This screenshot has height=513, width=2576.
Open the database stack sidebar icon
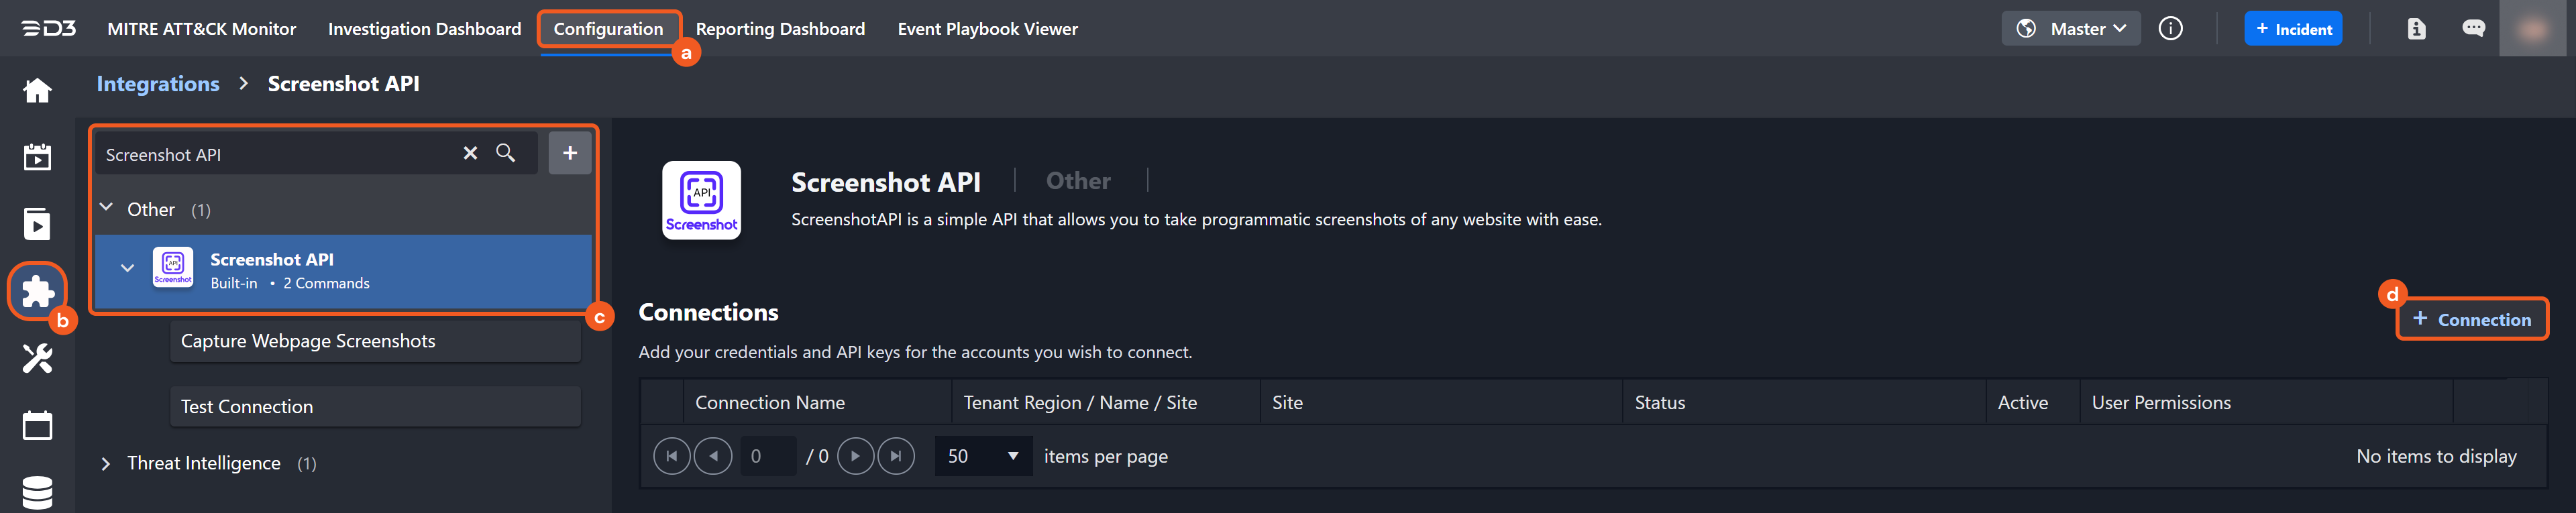pyautogui.click(x=37, y=492)
